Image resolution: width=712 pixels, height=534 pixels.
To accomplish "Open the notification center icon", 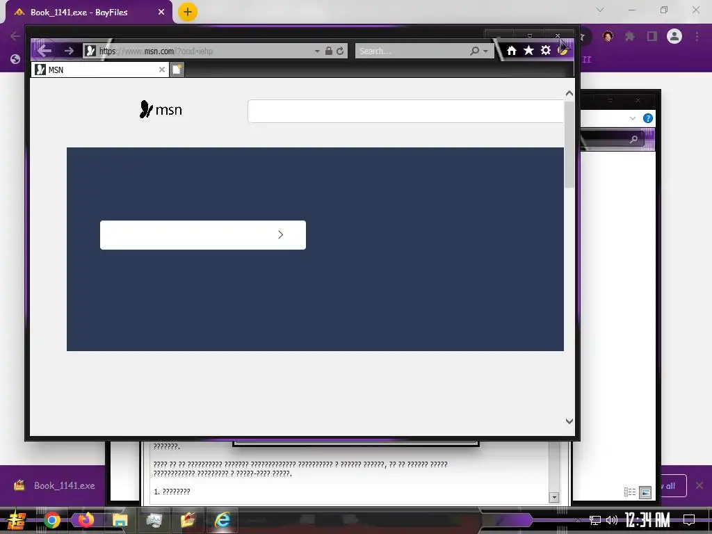I will tap(689, 520).
